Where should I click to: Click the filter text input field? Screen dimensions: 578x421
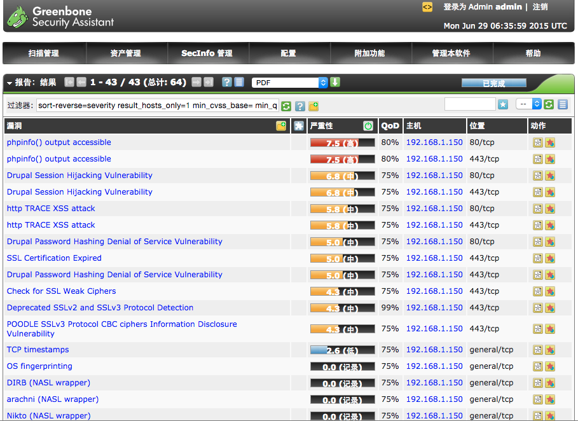pos(158,106)
